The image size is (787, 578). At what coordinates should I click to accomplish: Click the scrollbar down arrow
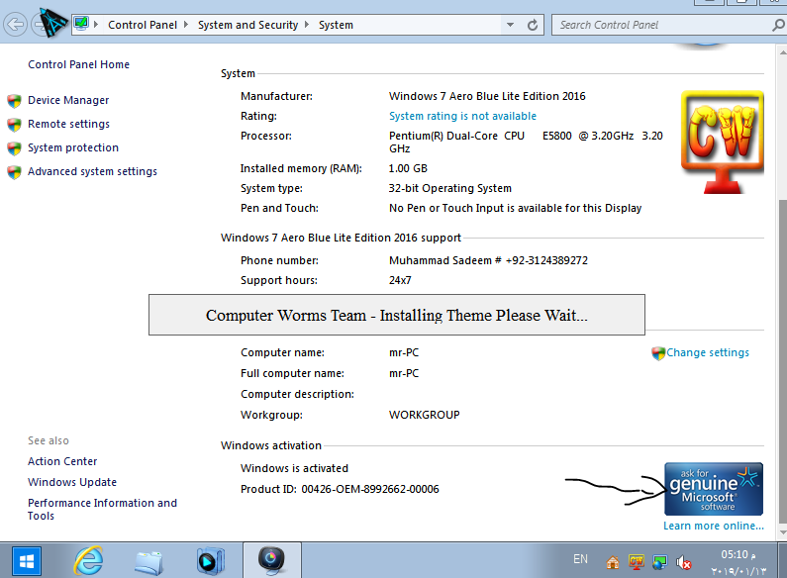point(782,532)
